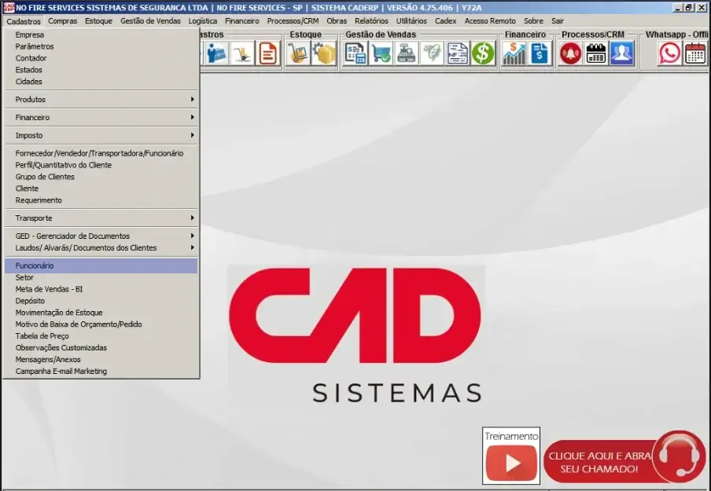Open Meta de Vendas - BI
The image size is (711, 491).
pyautogui.click(x=101, y=289)
